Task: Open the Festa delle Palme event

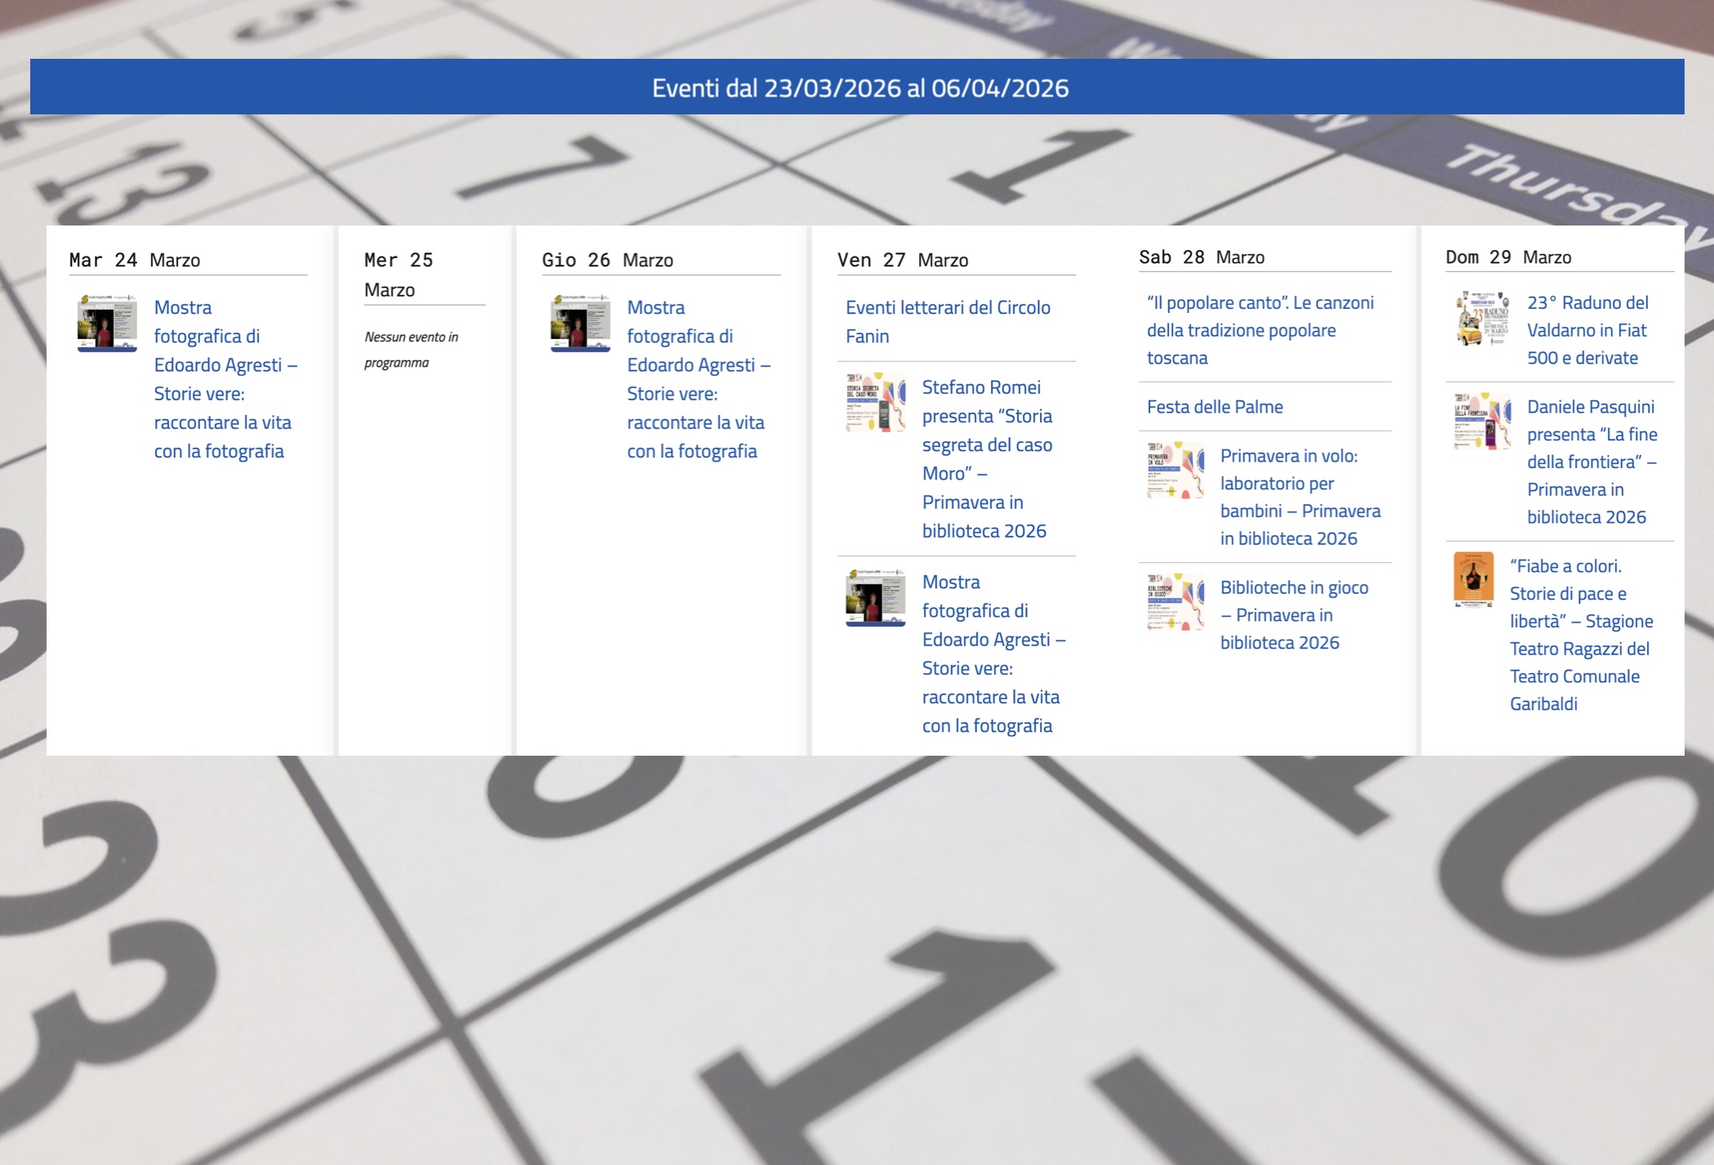Action: [1214, 407]
